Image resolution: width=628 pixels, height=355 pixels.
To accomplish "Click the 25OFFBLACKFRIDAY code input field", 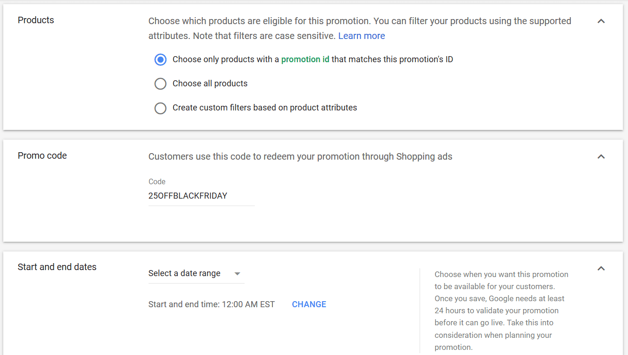I will (201, 196).
